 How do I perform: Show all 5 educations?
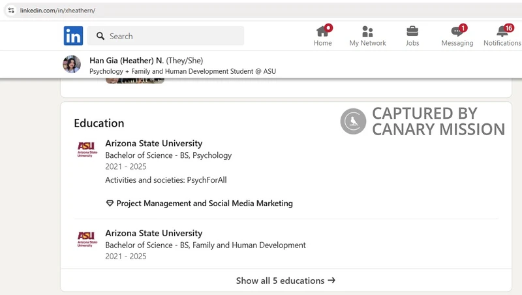coord(286,281)
